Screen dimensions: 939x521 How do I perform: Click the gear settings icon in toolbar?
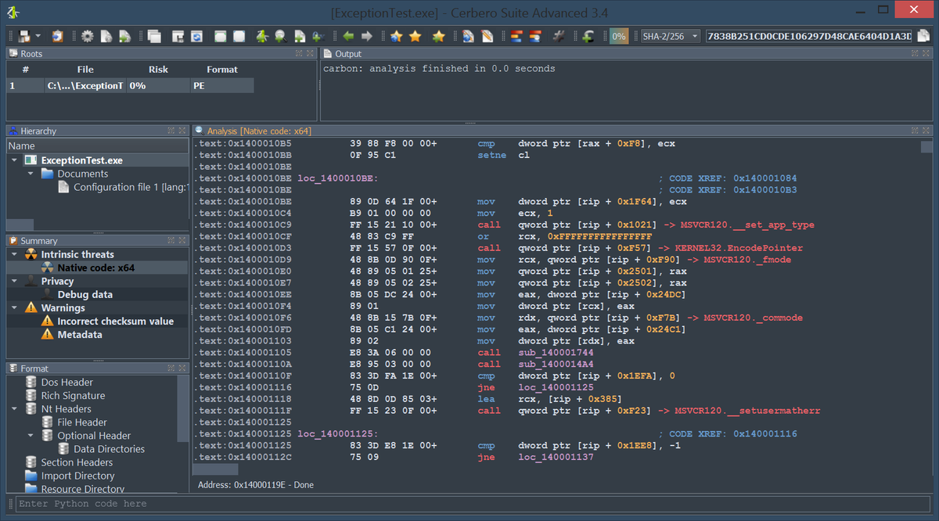pos(87,36)
